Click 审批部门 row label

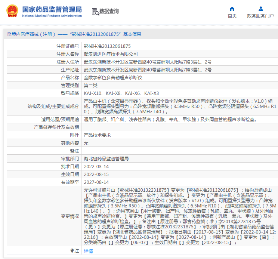click(70, 159)
